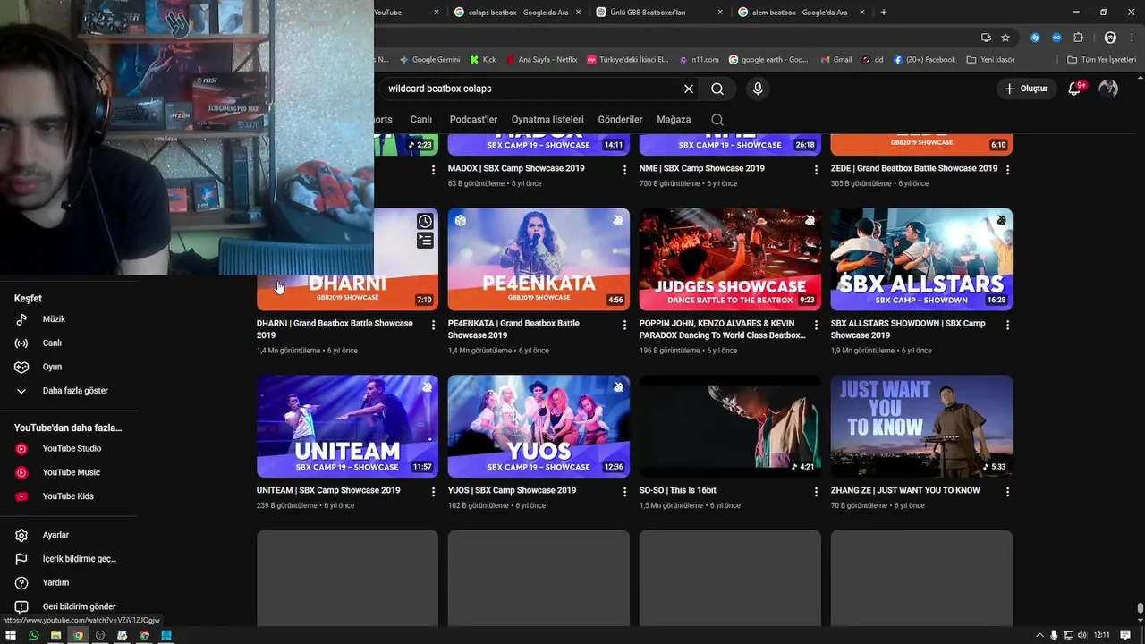Open the Canlı channel tab
This screenshot has width=1145, height=644.
[x=420, y=120]
